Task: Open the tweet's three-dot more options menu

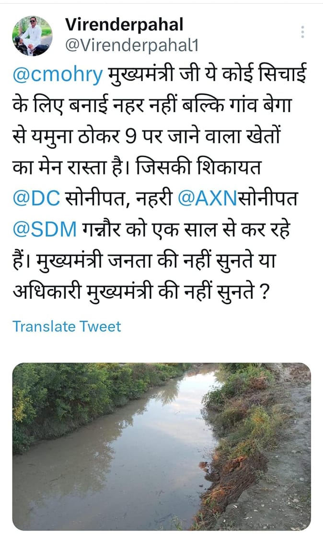Action: coord(302,32)
